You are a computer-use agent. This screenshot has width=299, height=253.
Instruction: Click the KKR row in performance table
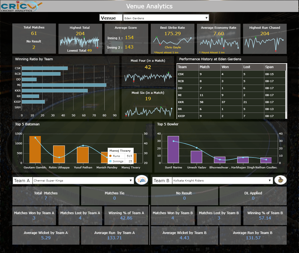[231, 102]
